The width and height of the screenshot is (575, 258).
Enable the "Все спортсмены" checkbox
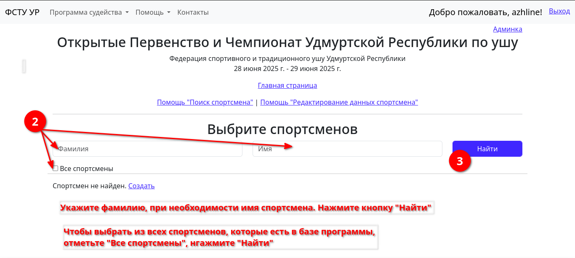tap(56, 168)
